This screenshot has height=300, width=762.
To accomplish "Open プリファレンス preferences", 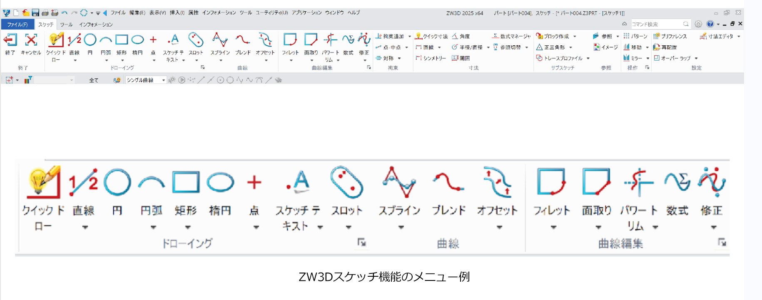I will coord(670,36).
